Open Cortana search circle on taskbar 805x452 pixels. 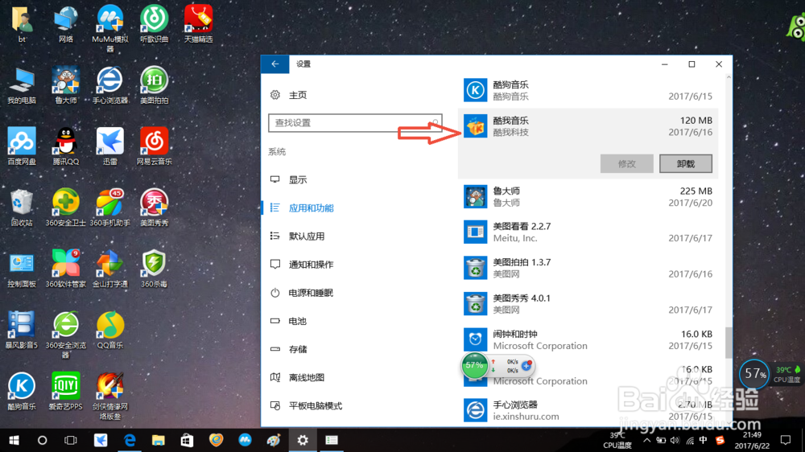42,440
